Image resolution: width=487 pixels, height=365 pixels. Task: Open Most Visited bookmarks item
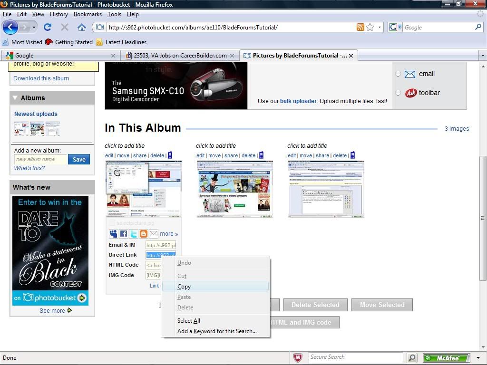tap(22, 42)
